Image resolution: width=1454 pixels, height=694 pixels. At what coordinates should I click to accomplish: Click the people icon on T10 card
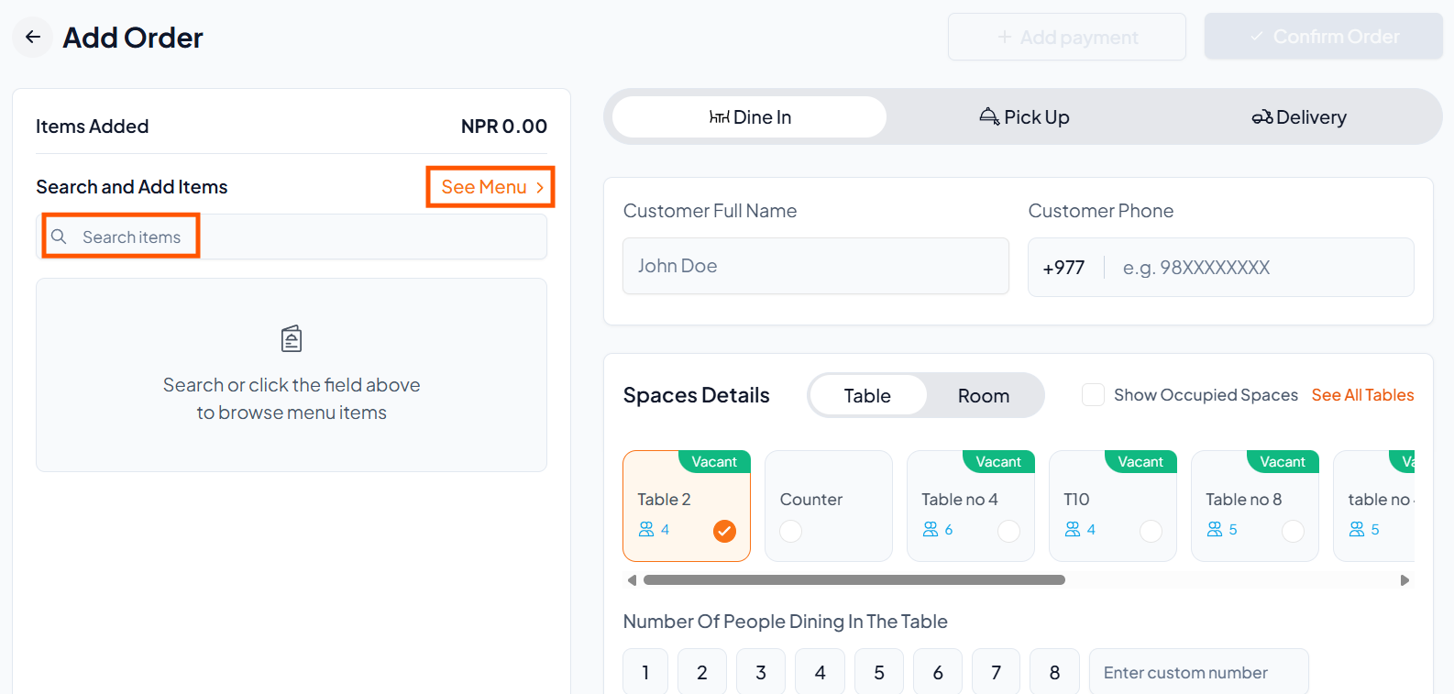click(1073, 530)
